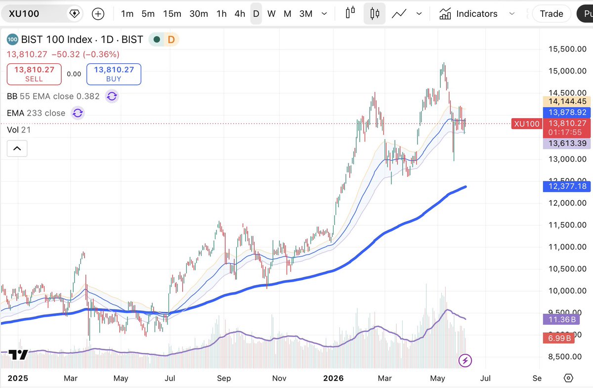593x388 pixels.
Task: Click the 2026 label on time axis
Action: tap(334, 378)
